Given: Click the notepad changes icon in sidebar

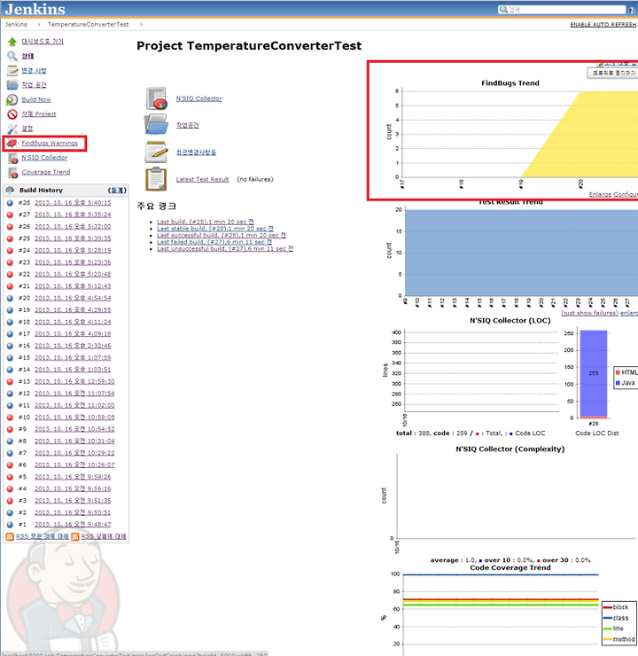Looking at the screenshot, I should [x=12, y=70].
